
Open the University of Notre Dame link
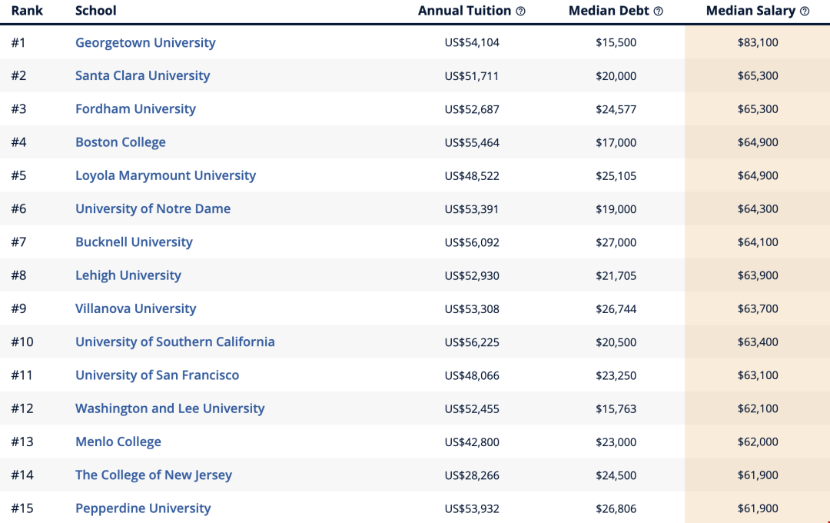click(x=152, y=208)
